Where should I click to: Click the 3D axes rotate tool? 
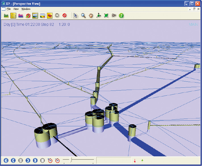click(99, 15)
